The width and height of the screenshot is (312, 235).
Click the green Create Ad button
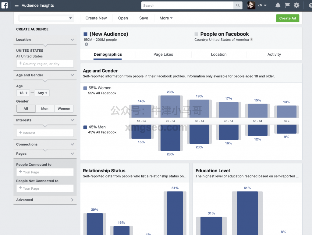pos(288,18)
